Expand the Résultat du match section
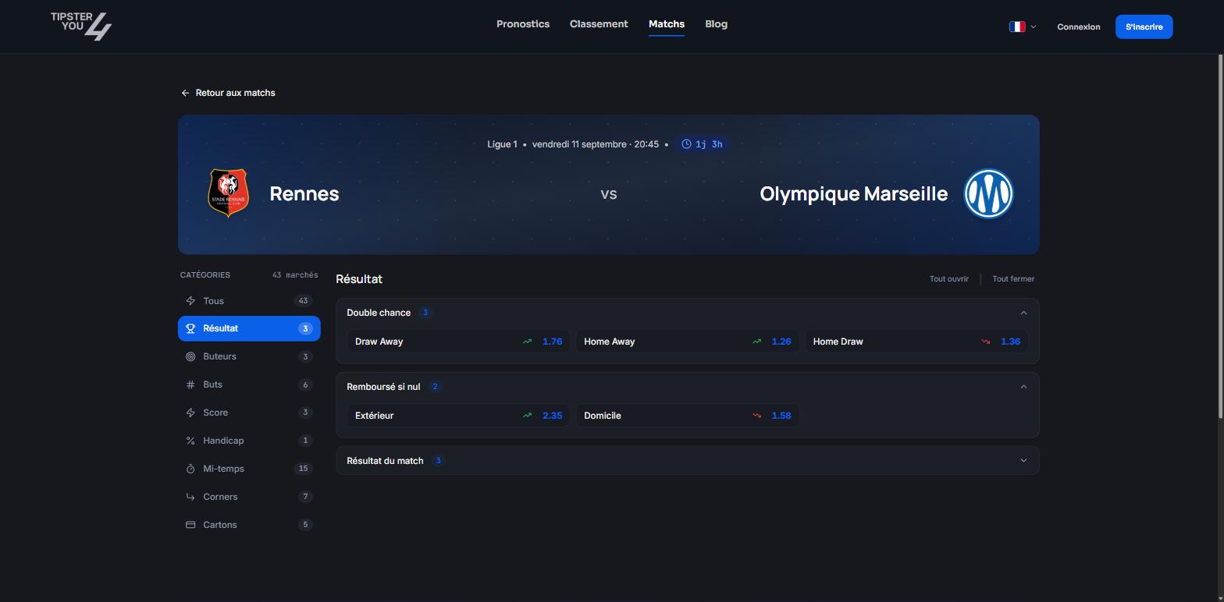Screen dimensions: 1224x602 (x=1023, y=461)
